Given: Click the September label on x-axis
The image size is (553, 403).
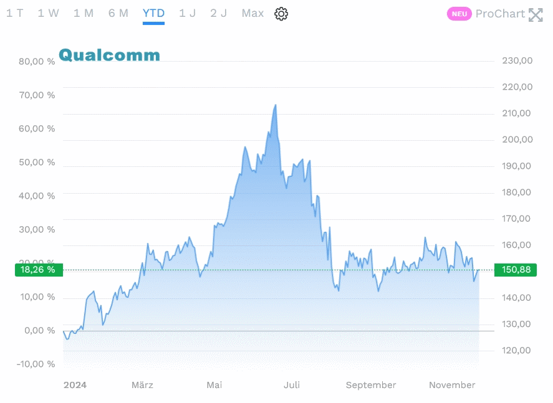Looking at the screenshot, I should click(371, 385).
